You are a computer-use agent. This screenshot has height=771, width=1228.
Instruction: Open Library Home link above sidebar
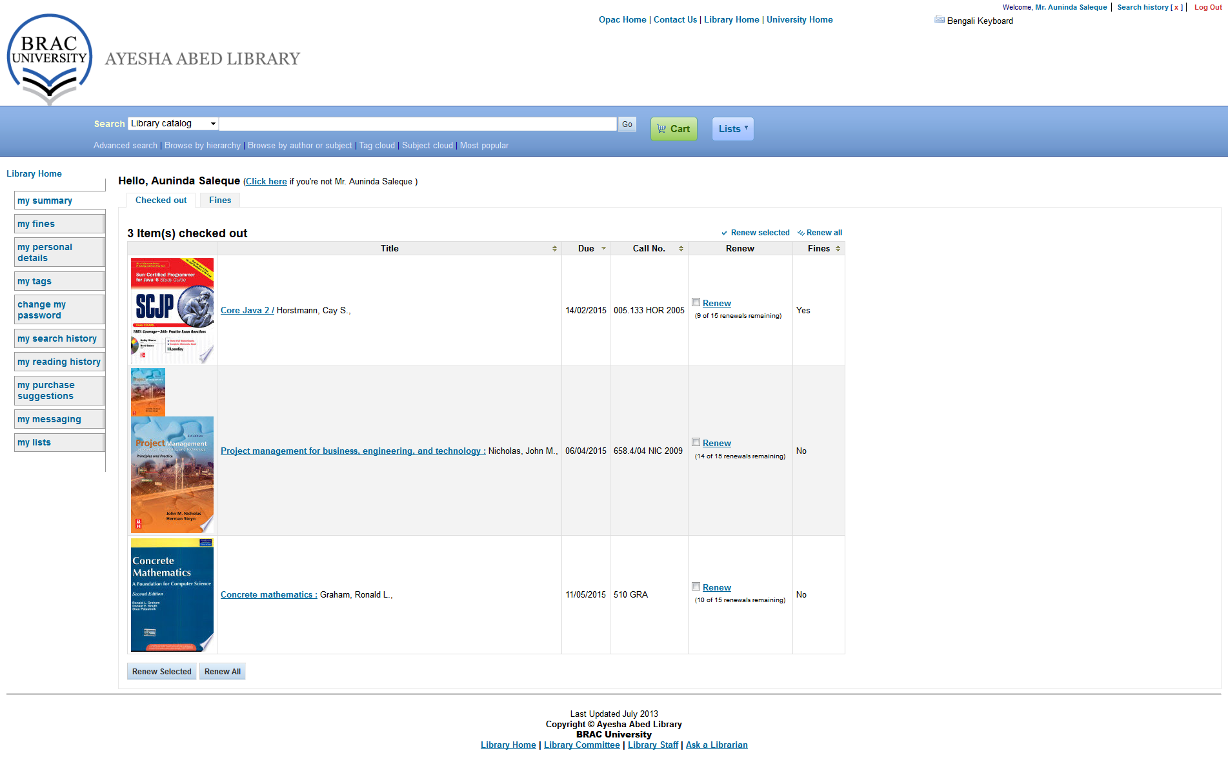click(34, 174)
